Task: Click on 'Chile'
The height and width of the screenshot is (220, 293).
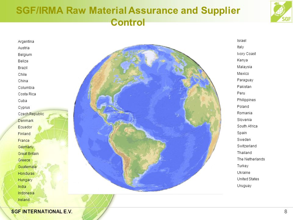Action: pyautogui.click(x=22, y=75)
